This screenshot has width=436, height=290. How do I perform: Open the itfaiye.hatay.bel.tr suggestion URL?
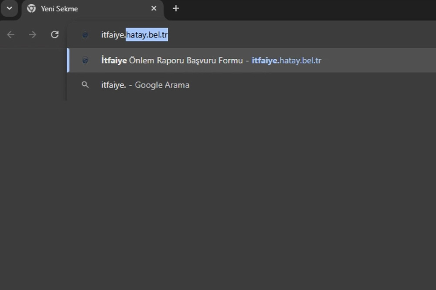coord(286,61)
